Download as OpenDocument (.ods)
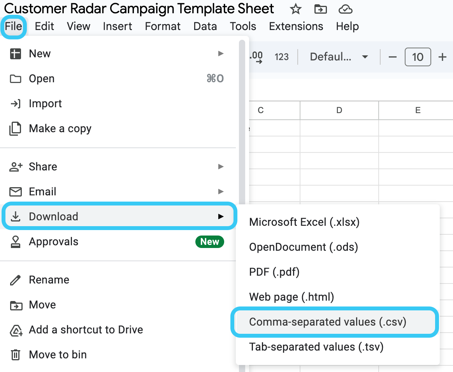The image size is (453, 372). click(338, 247)
